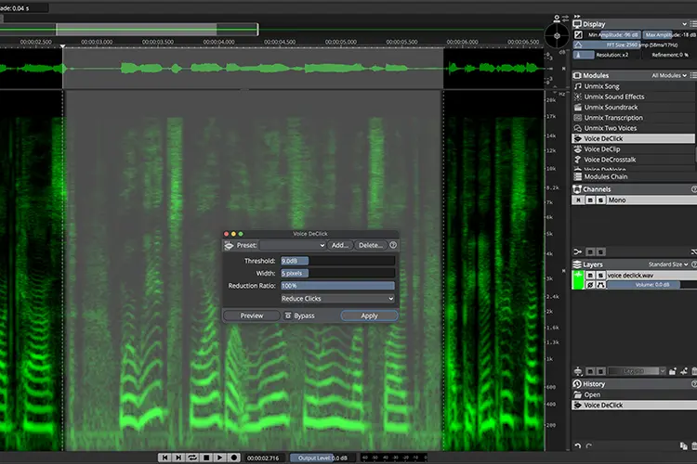
Task: Mute the voice declick.wav layer
Action: pos(590,276)
